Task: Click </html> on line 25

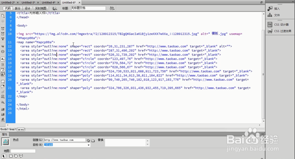Action: point(23,109)
